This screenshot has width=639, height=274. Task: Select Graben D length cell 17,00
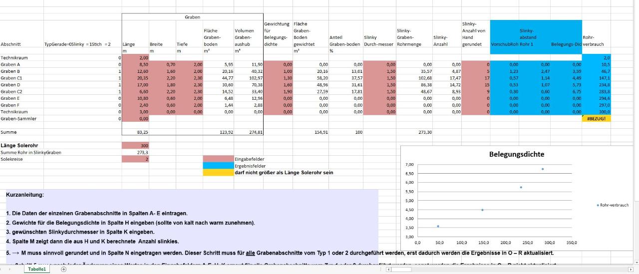point(135,85)
